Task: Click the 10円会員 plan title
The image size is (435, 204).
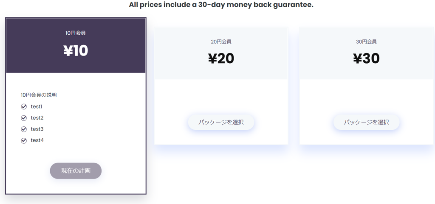Action: 76,33
